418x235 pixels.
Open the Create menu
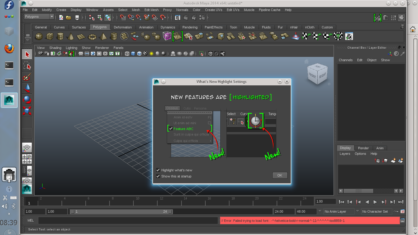(61, 10)
